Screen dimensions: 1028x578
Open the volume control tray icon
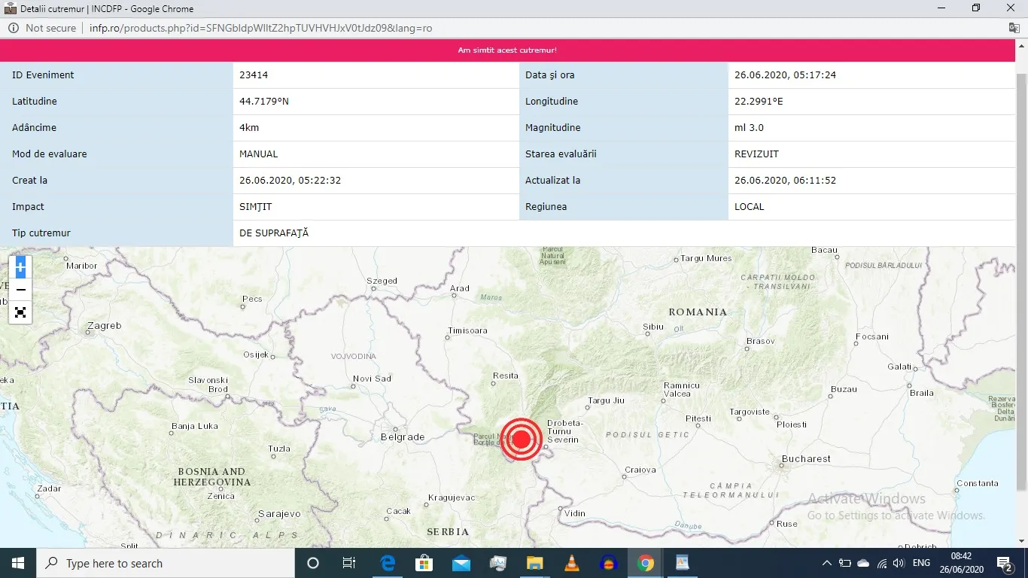point(899,563)
